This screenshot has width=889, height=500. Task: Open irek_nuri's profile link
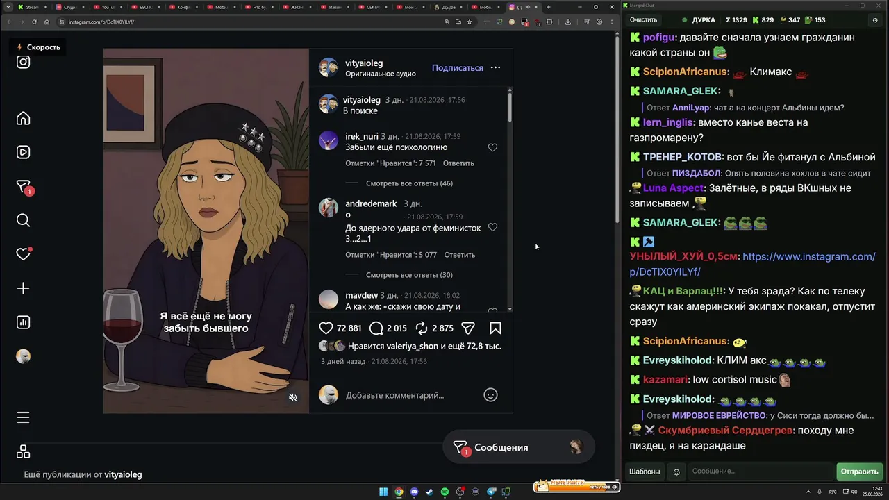(x=362, y=136)
